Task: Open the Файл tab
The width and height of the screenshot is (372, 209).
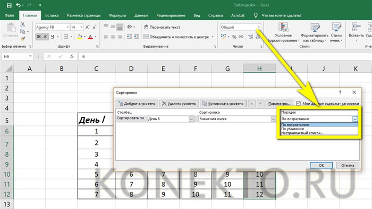Action: (9, 15)
